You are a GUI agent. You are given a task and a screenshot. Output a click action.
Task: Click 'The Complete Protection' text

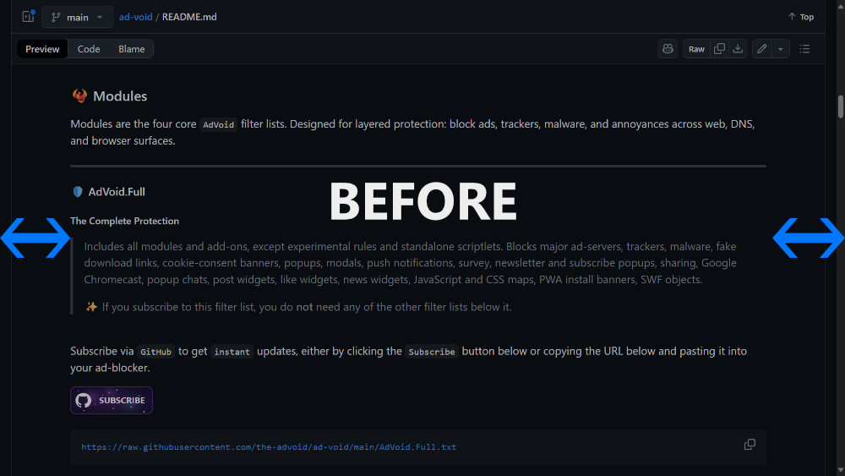(124, 221)
